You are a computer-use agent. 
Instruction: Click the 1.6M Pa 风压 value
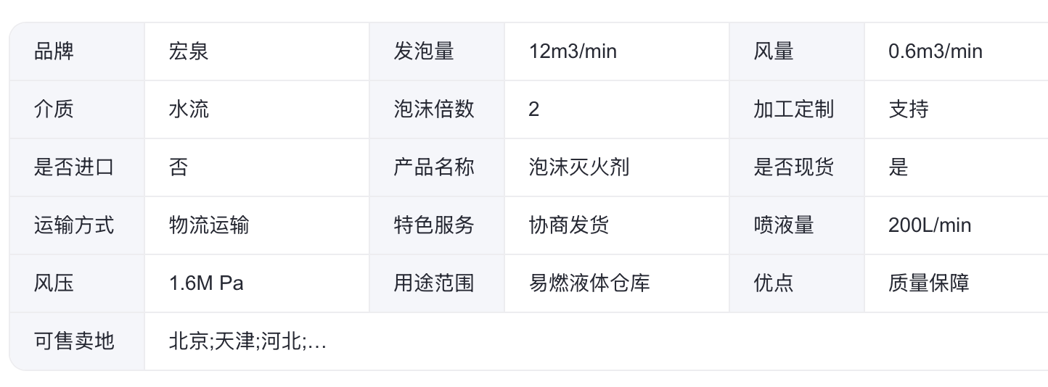206,283
